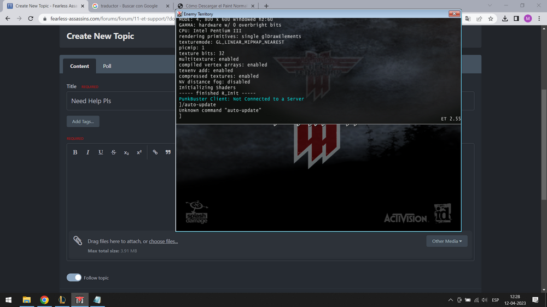Click the Enemy Territory console input line
The height and width of the screenshot is (307, 547).
318,116
